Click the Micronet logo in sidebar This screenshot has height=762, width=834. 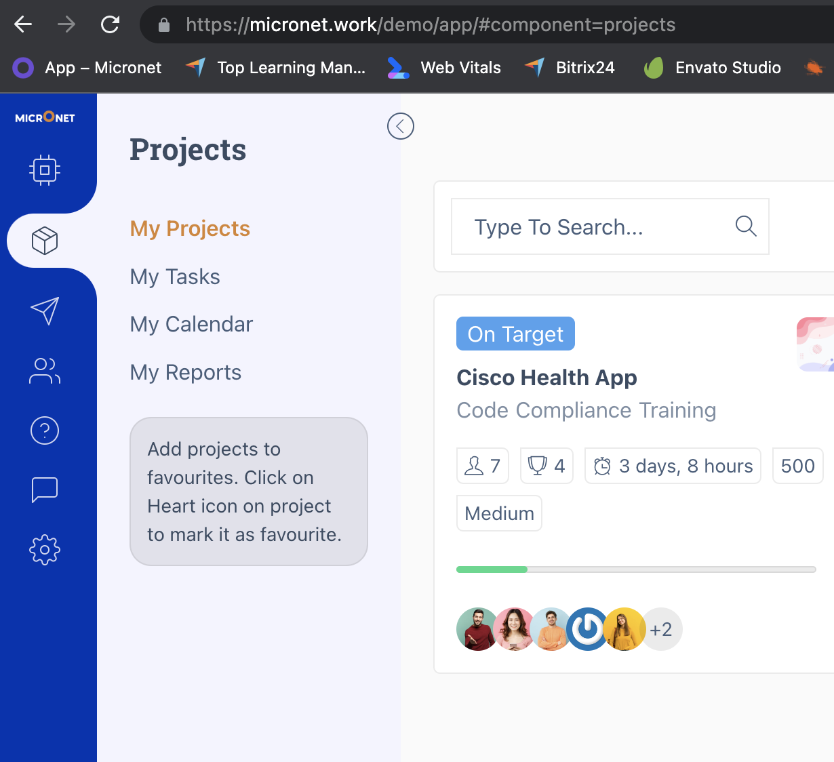coord(45,117)
